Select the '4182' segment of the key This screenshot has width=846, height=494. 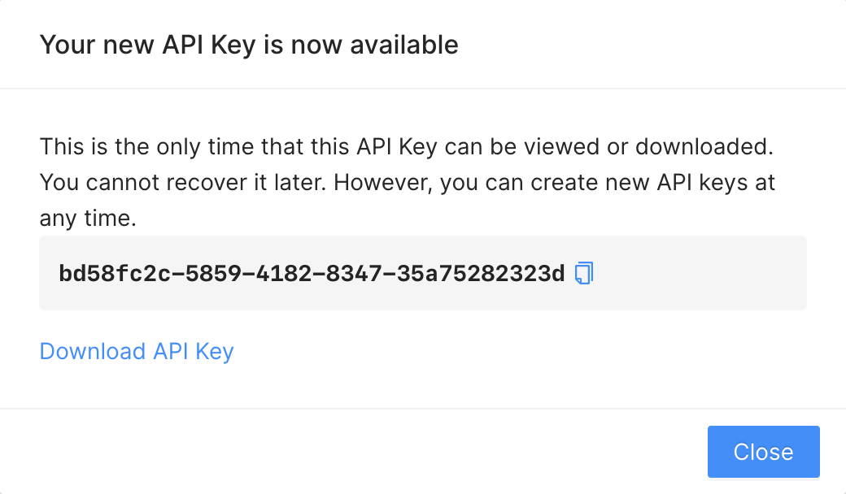[283, 274]
